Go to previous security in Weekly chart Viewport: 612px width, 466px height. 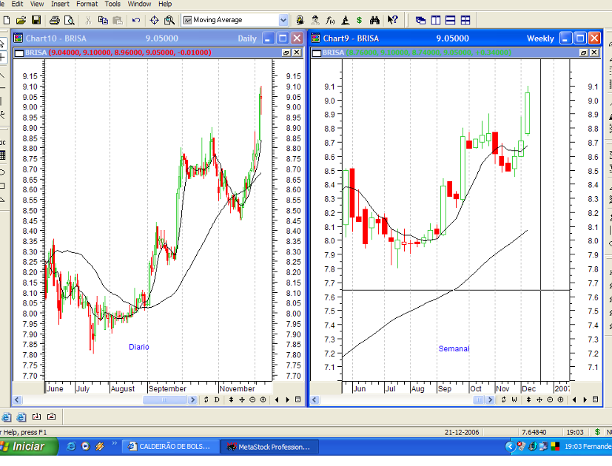(574, 399)
